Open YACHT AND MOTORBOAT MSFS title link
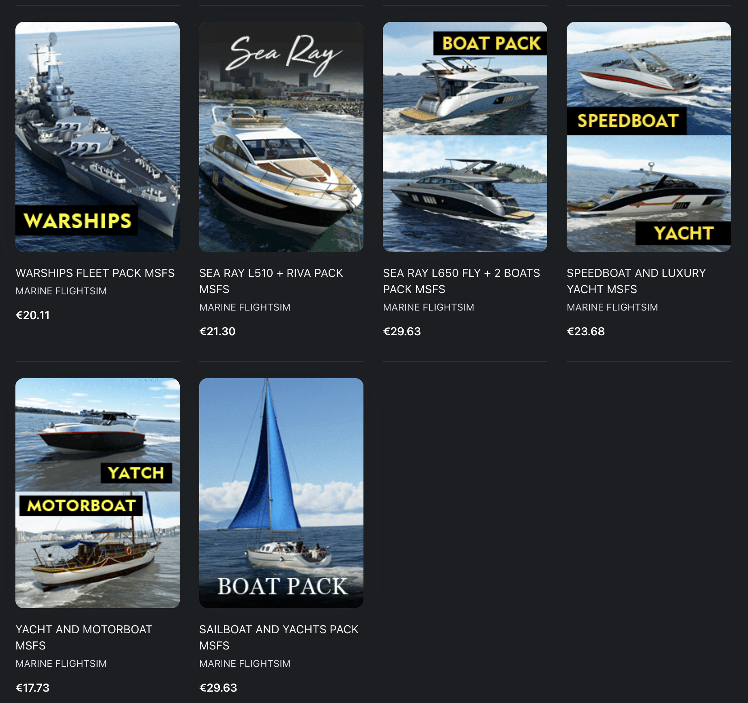Image resolution: width=748 pixels, height=703 pixels. click(84, 637)
